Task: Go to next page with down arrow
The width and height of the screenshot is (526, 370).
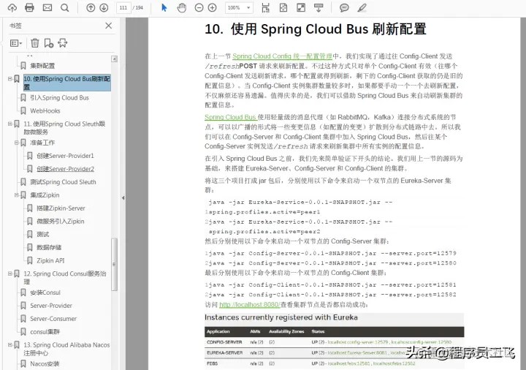Action: [x=104, y=8]
